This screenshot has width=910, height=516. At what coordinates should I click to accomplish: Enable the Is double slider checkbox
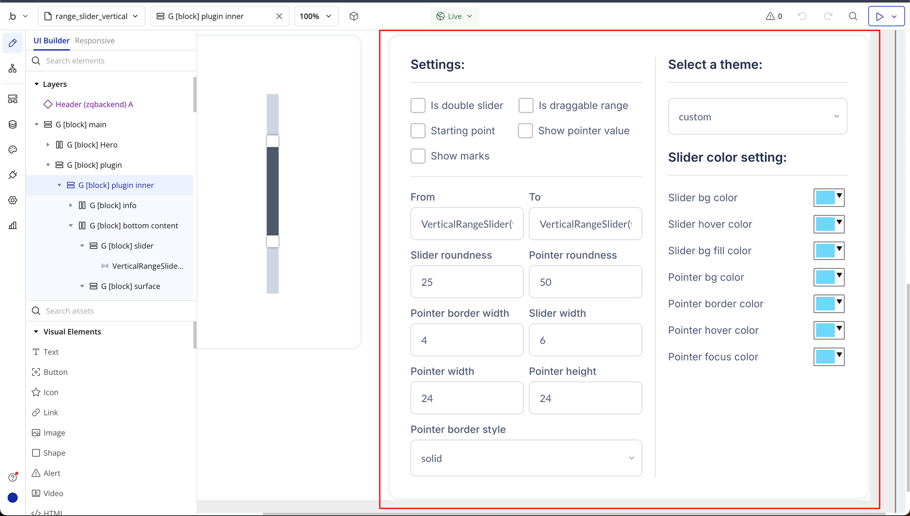coord(418,106)
